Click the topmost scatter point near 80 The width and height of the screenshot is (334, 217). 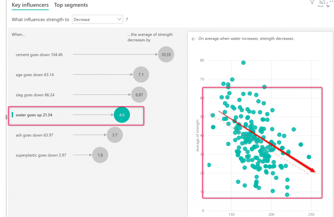243,62
